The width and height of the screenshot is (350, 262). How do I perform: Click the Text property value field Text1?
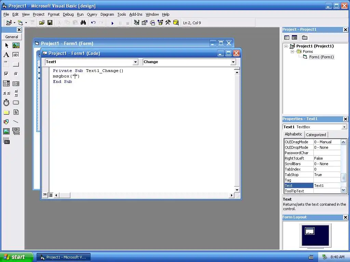(327, 186)
